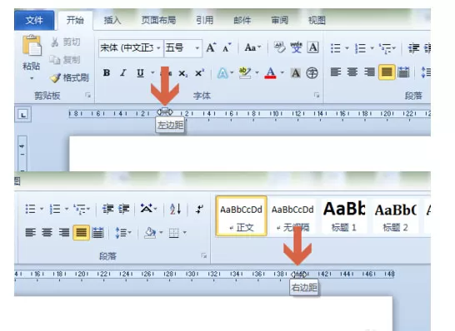Switch to the 页面布局 page layout tab
455x331 pixels.
158,20
